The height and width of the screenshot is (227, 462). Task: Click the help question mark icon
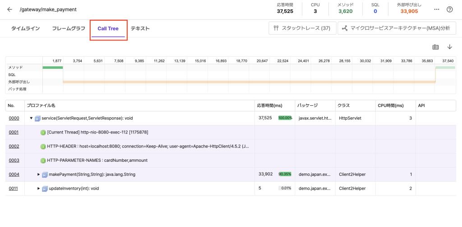[x=449, y=9]
